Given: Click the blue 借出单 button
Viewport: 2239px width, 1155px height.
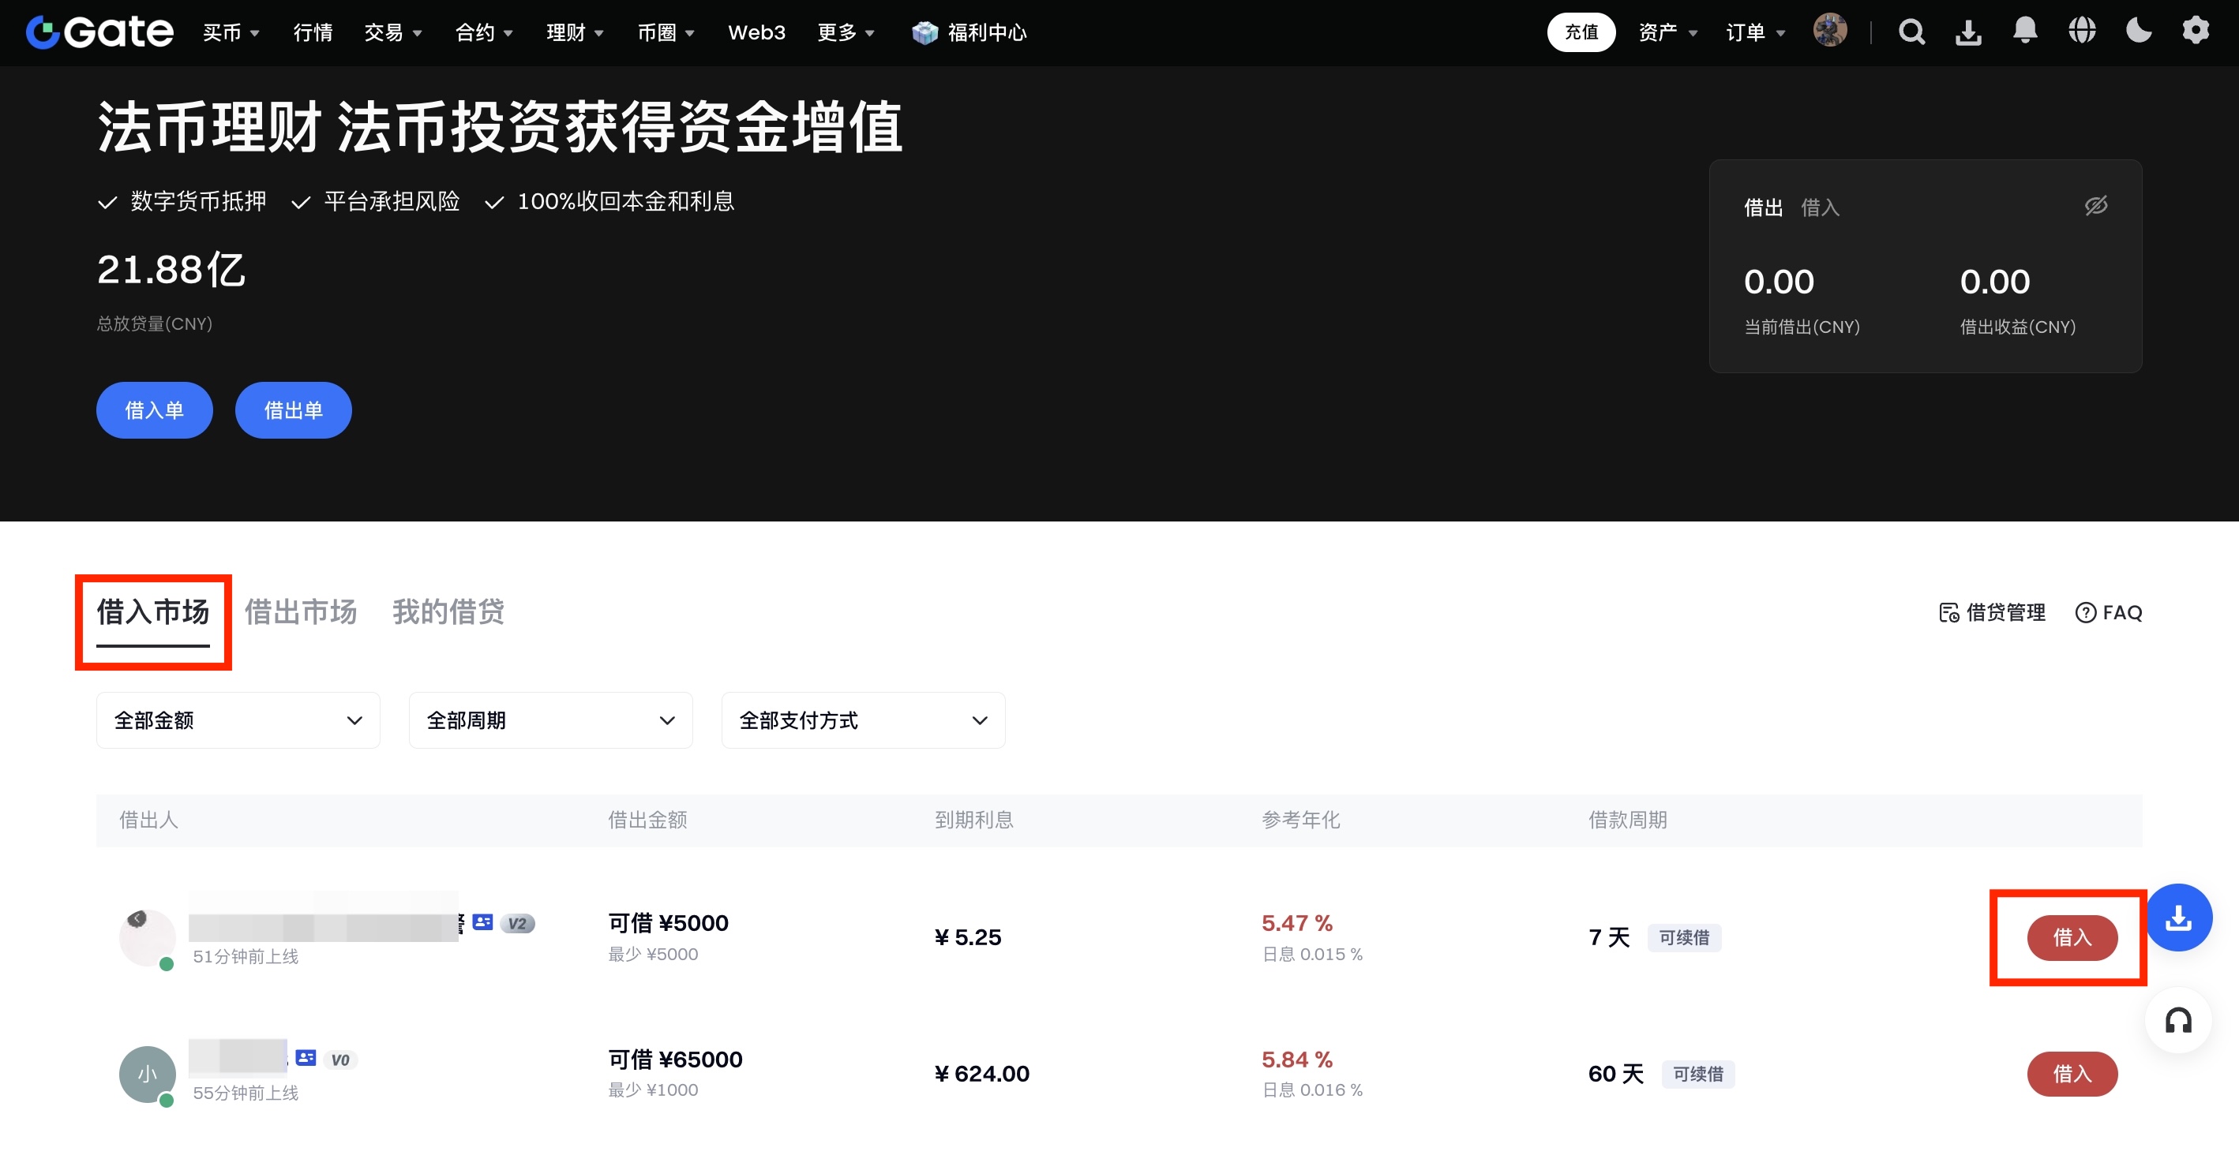Looking at the screenshot, I should coord(293,410).
